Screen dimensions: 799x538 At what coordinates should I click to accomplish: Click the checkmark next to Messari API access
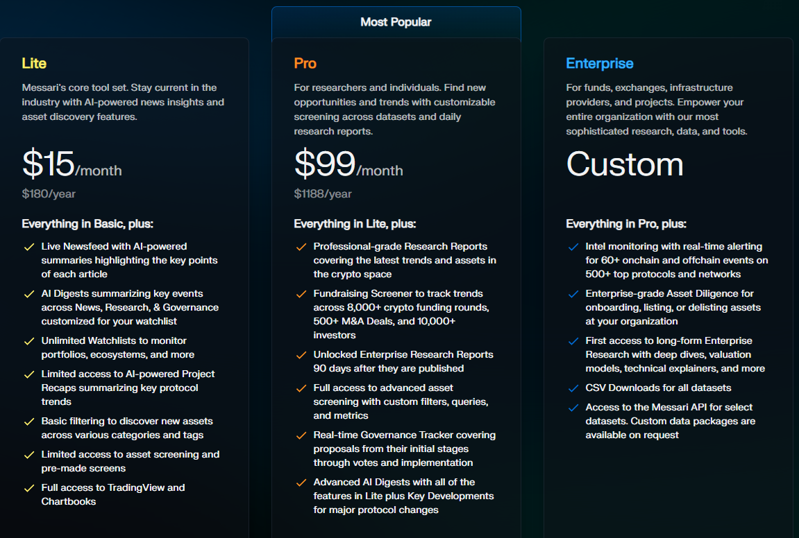click(x=573, y=408)
